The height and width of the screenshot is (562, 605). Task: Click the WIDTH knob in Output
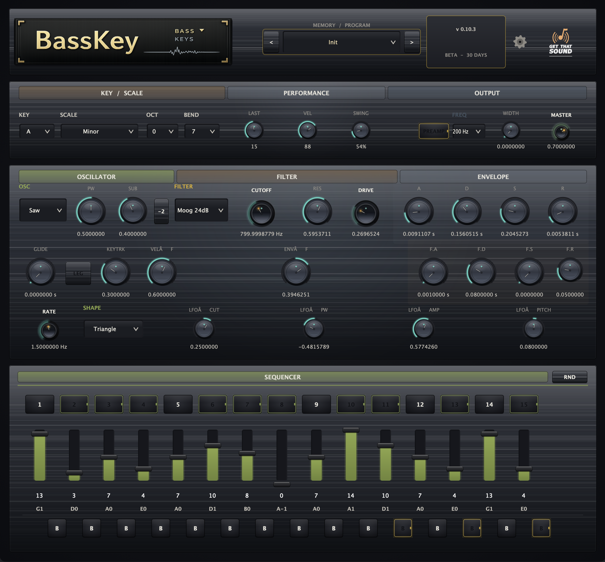click(x=511, y=130)
